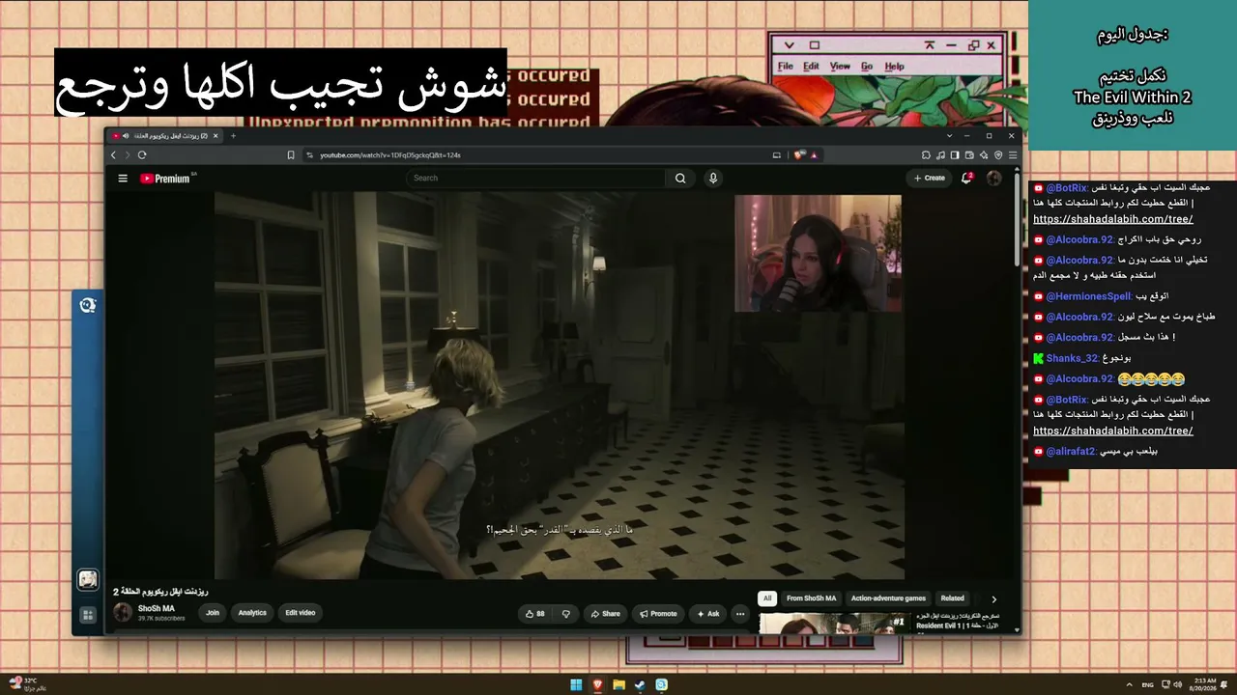This screenshot has height=695, width=1237.
Task: Search with your voice microphone
Action: (713, 178)
